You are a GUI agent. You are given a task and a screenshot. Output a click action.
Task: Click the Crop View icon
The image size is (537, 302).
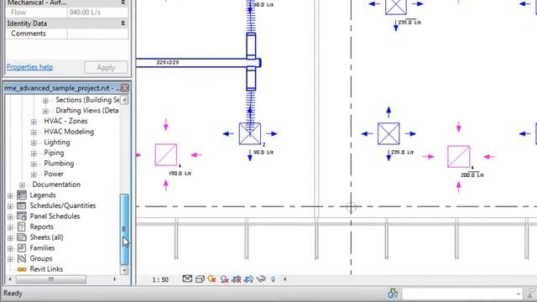(x=237, y=279)
